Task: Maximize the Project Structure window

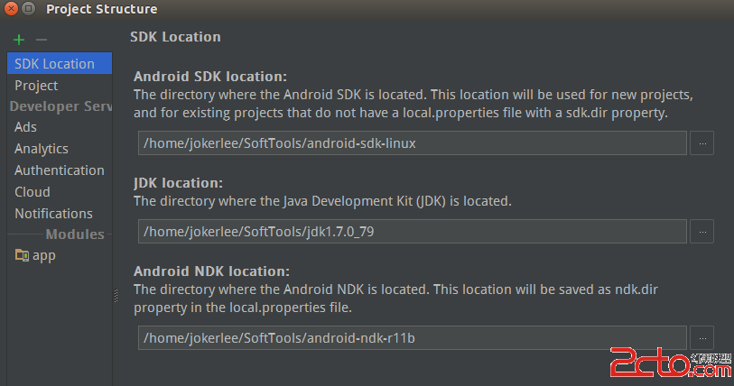Action: pos(30,9)
